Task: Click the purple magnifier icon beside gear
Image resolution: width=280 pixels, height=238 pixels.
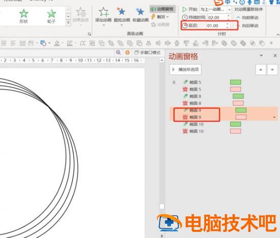Action: (118, 52)
